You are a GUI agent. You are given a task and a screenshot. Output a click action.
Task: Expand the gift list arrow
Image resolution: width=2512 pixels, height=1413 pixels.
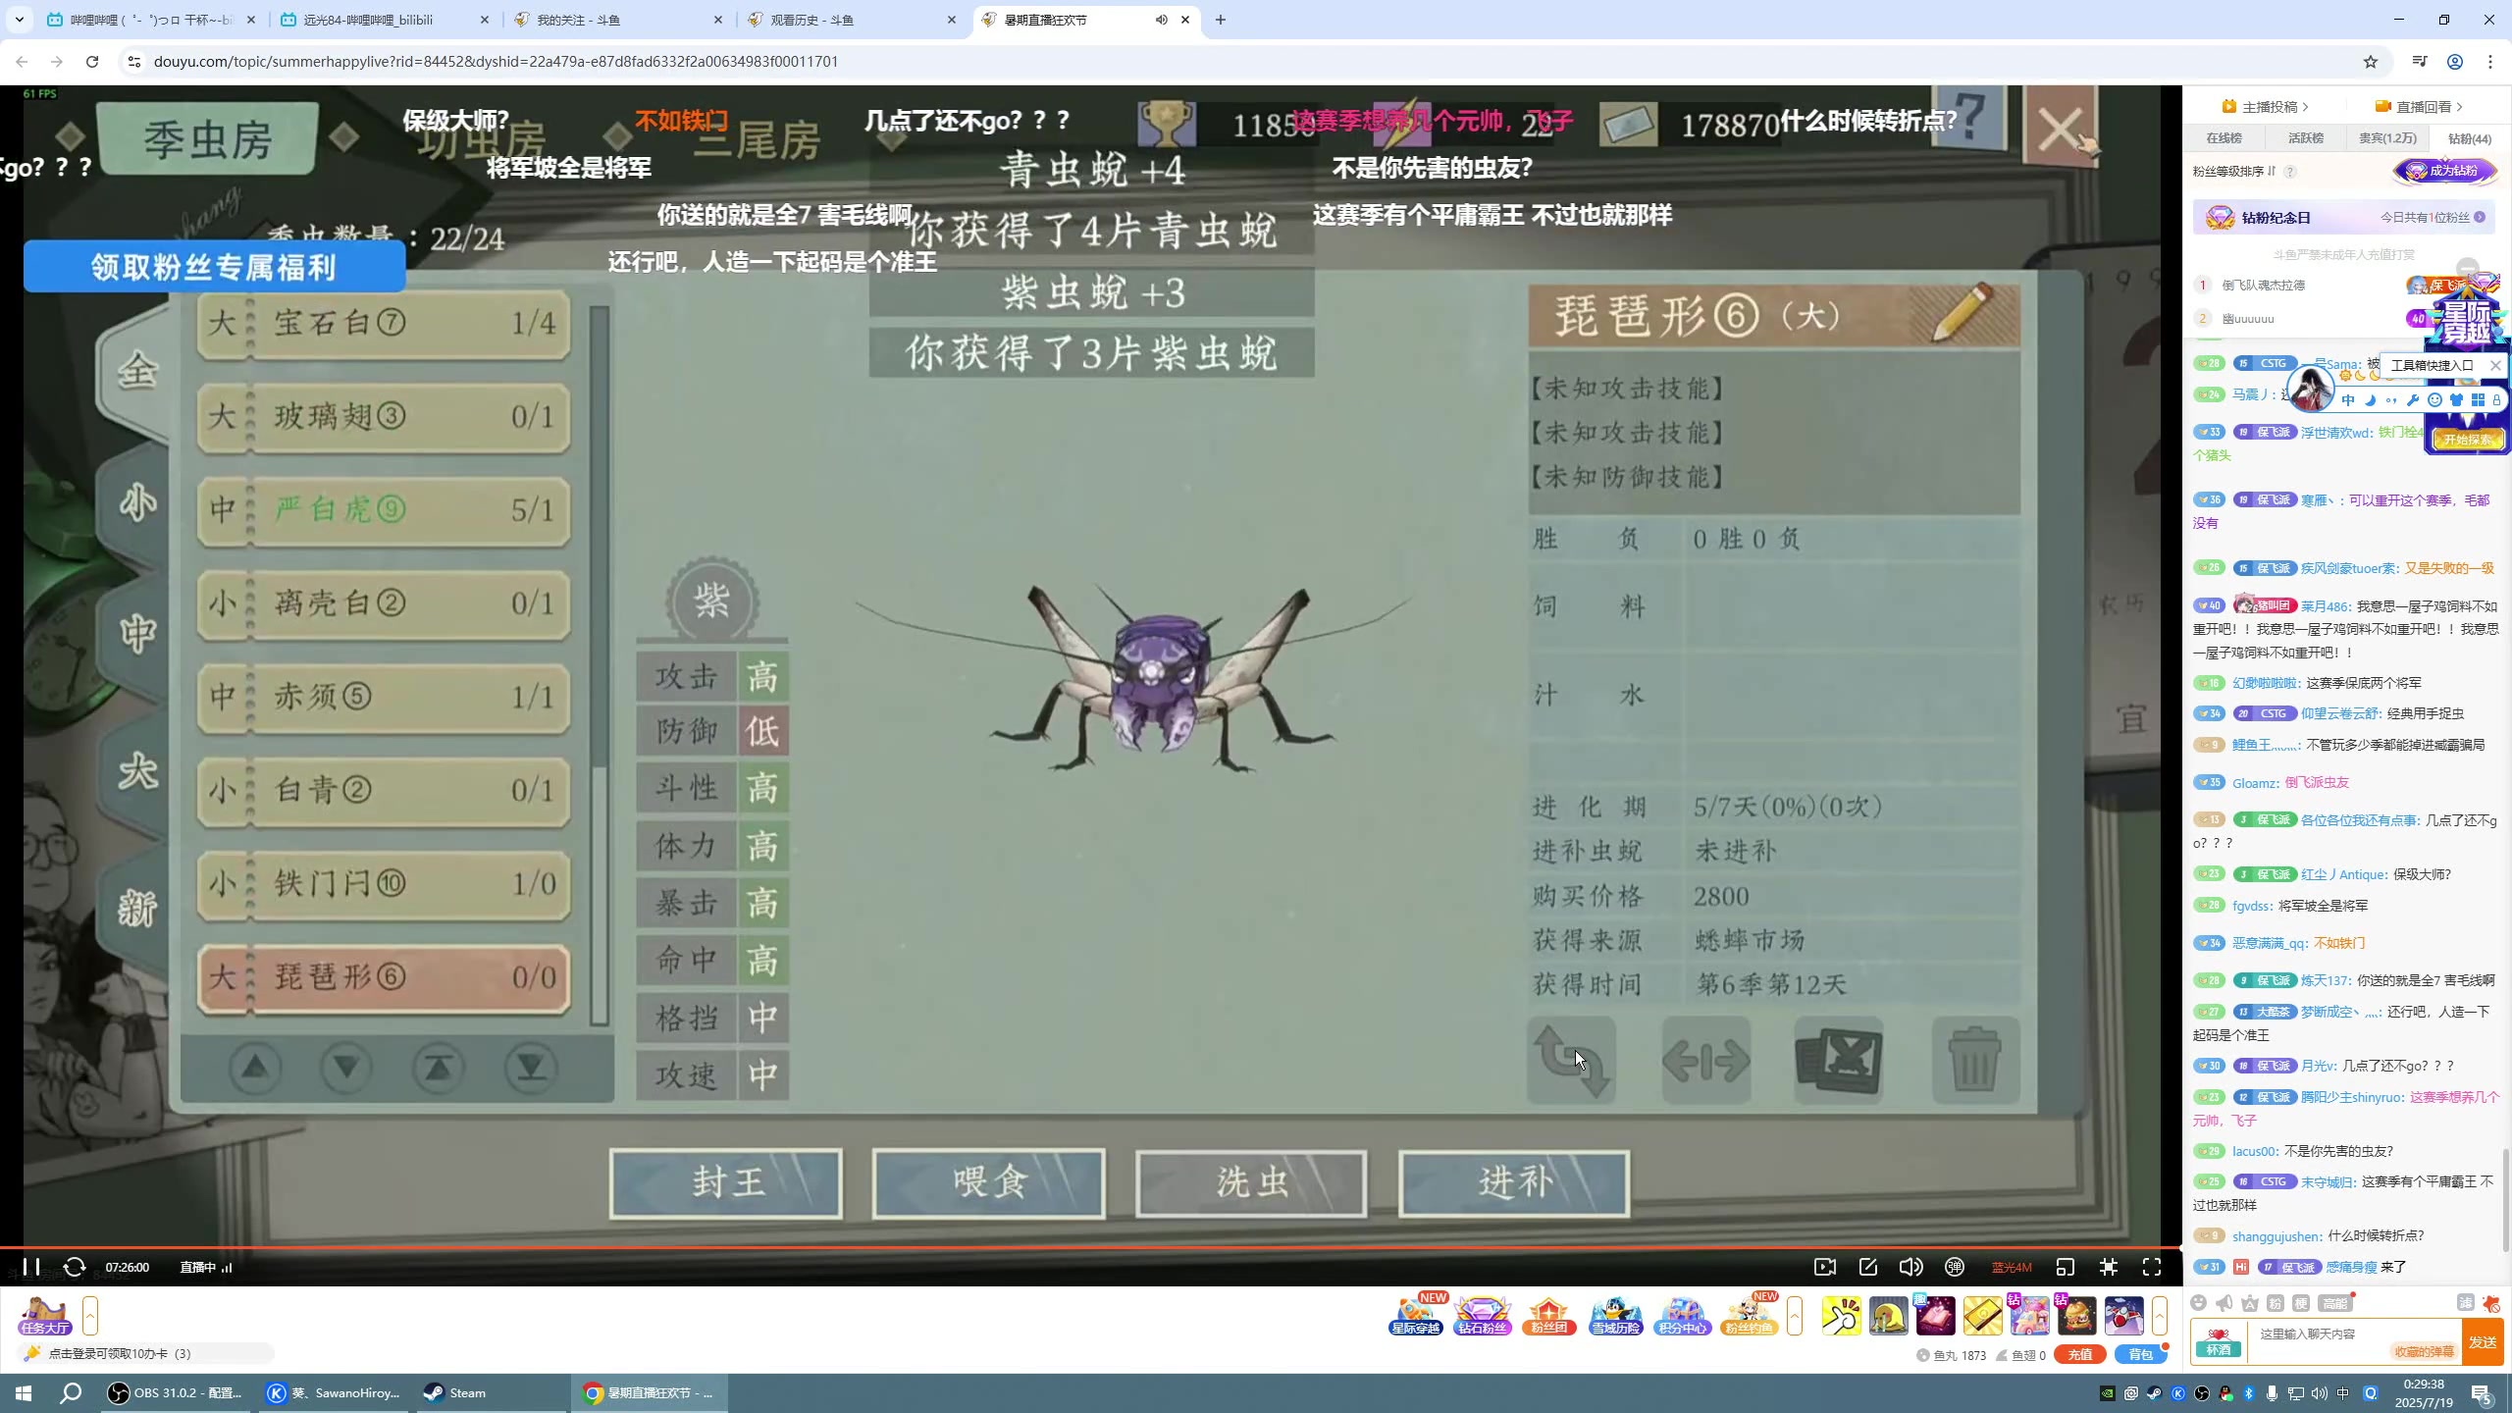click(2160, 1316)
